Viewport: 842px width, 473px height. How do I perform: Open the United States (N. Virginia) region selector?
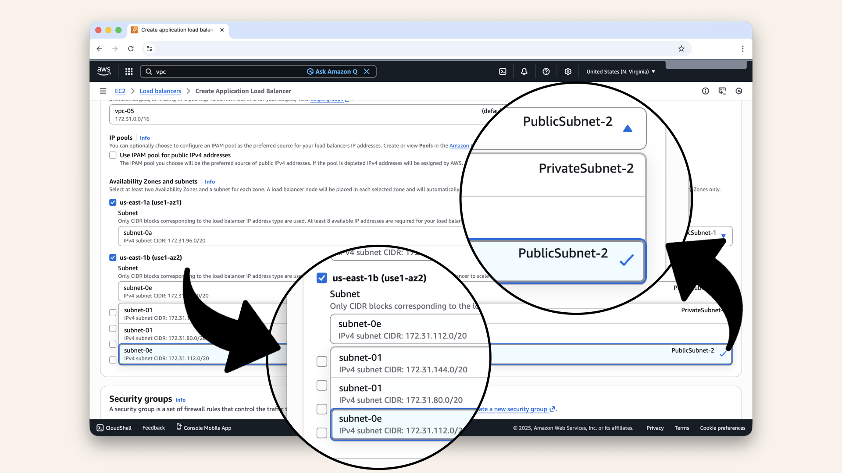[x=620, y=71]
